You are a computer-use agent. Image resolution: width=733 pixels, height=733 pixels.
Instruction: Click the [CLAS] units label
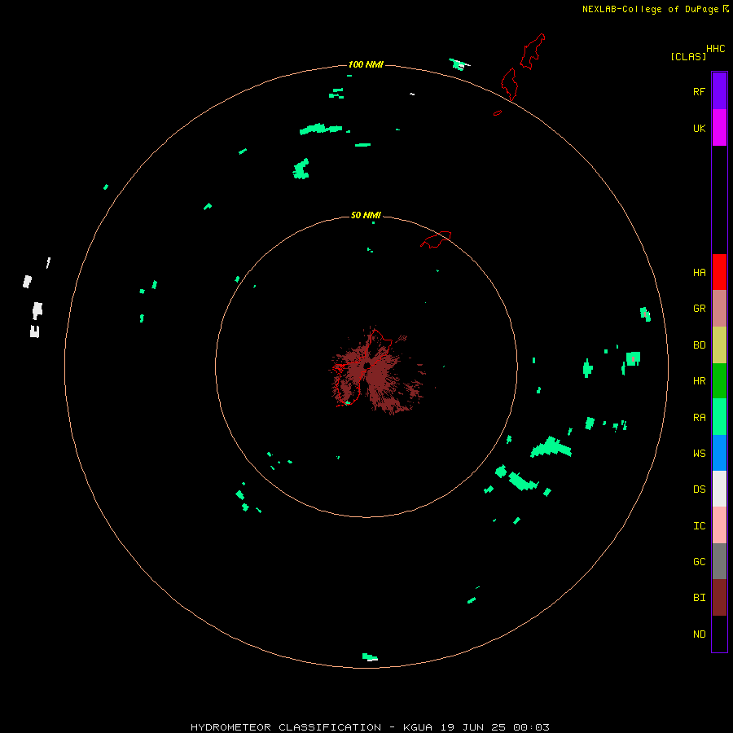pyautogui.click(x=688, y=56)
